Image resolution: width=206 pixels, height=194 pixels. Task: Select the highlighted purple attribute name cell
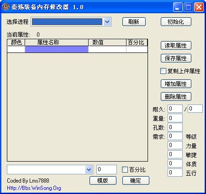(57, 49)
